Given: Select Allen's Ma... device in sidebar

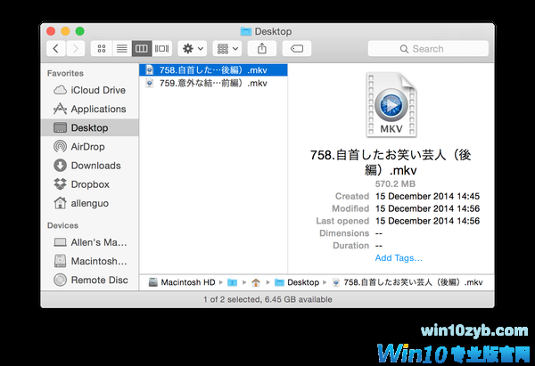Looking at the screenshot, I should (x=90, y=242).
